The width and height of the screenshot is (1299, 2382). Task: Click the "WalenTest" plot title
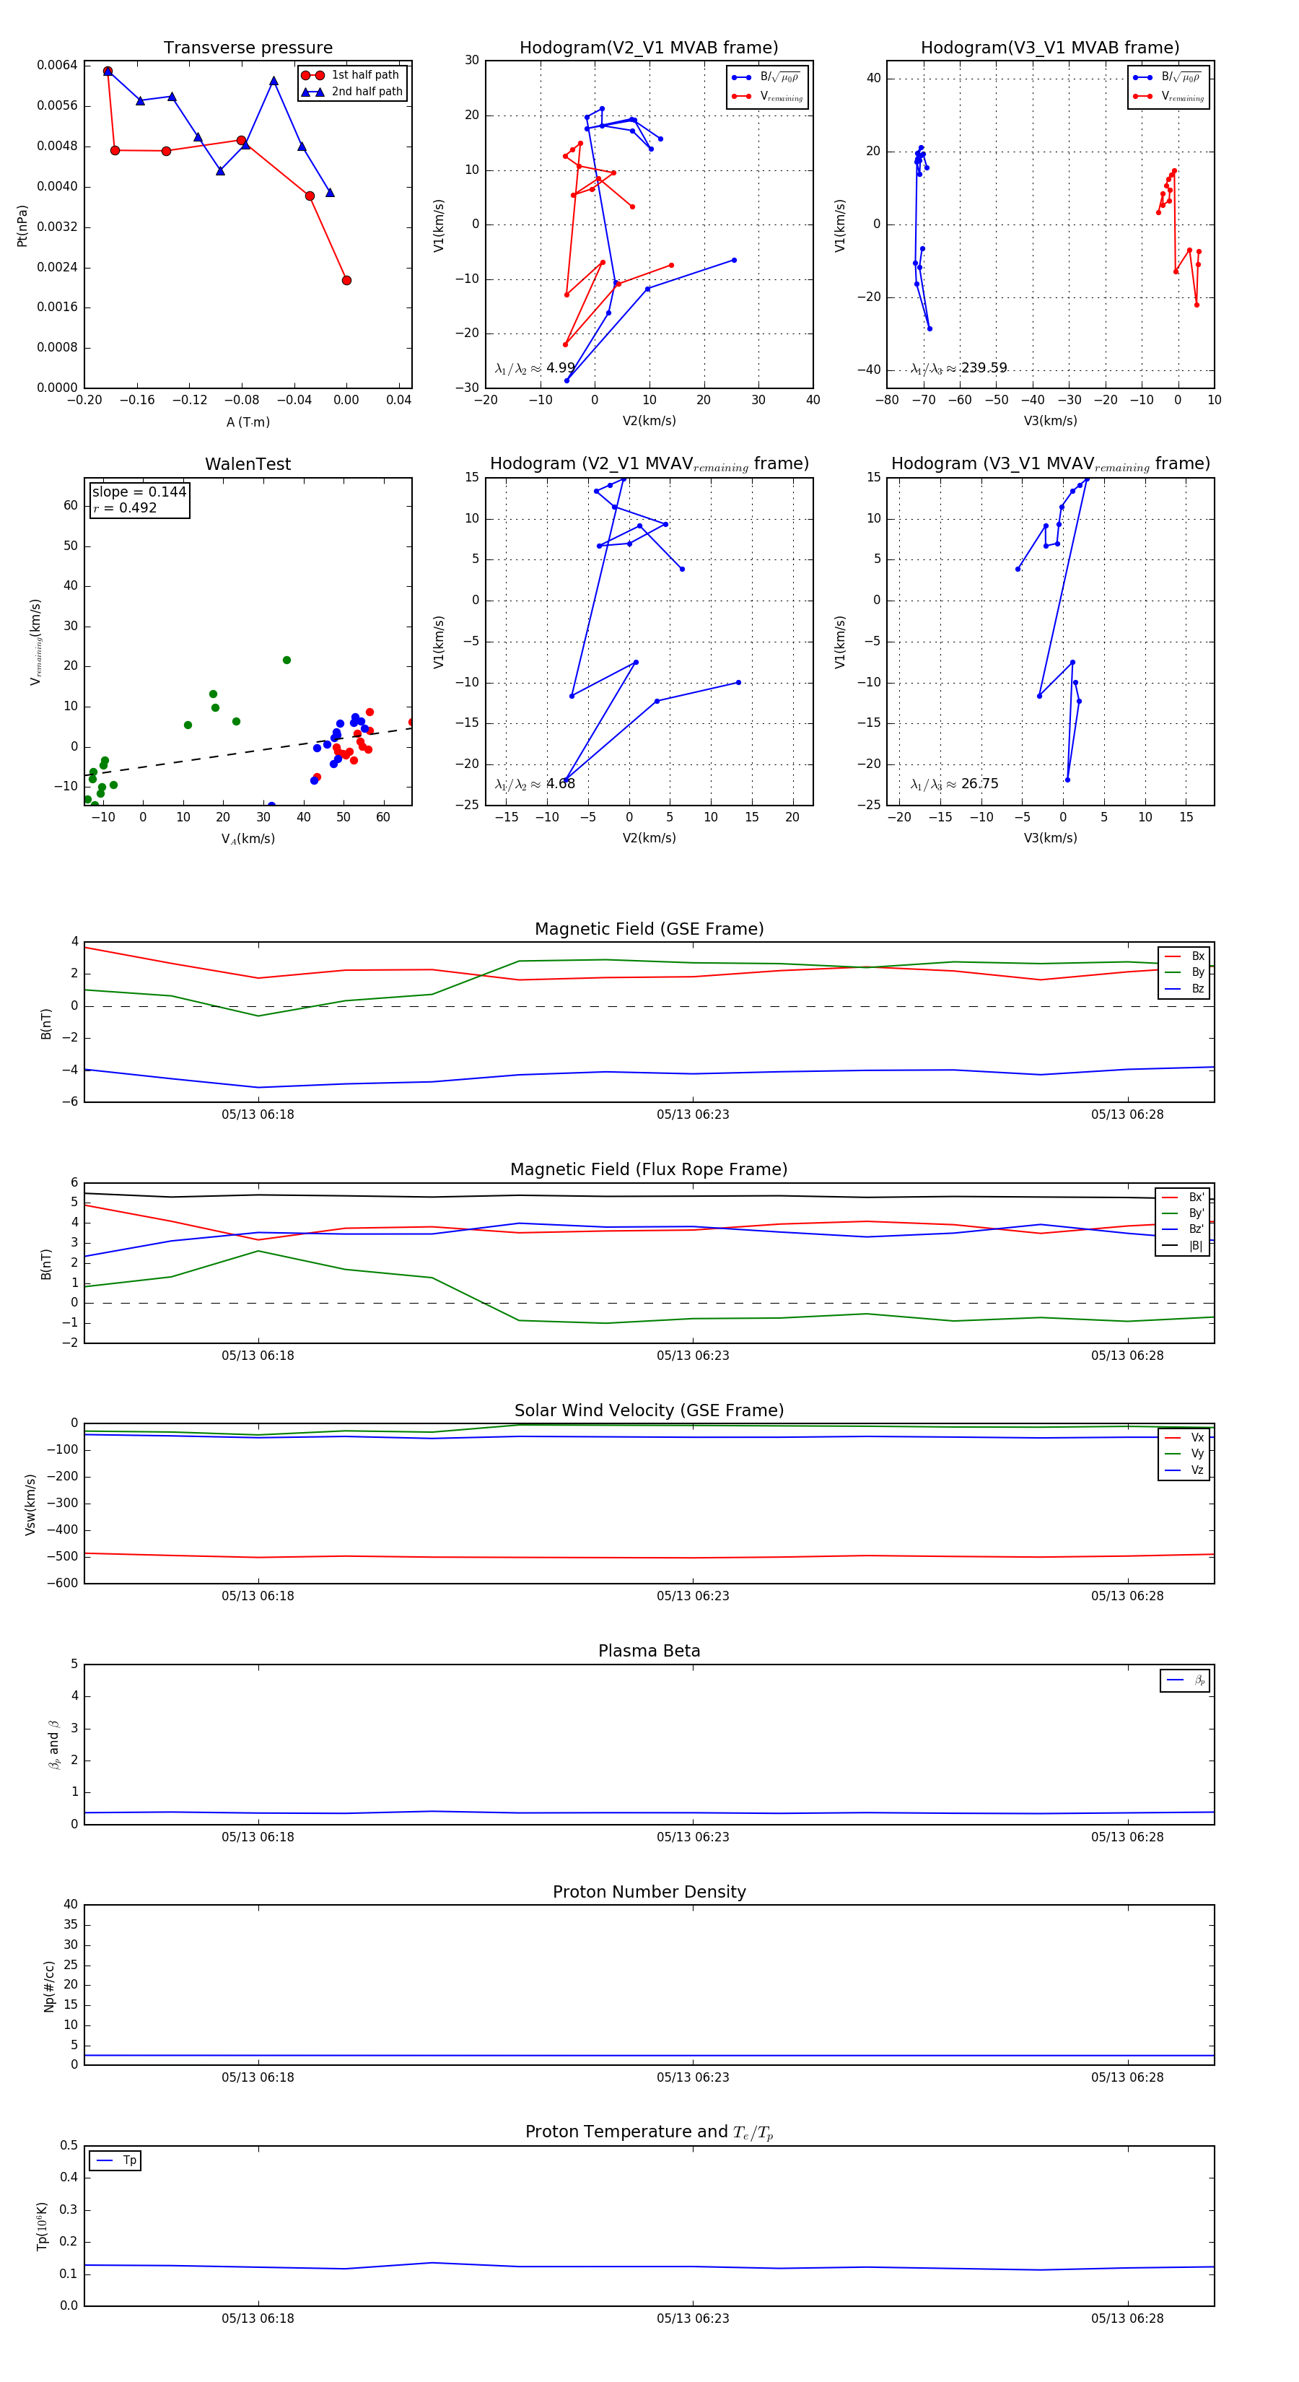(x=248, y=464)
